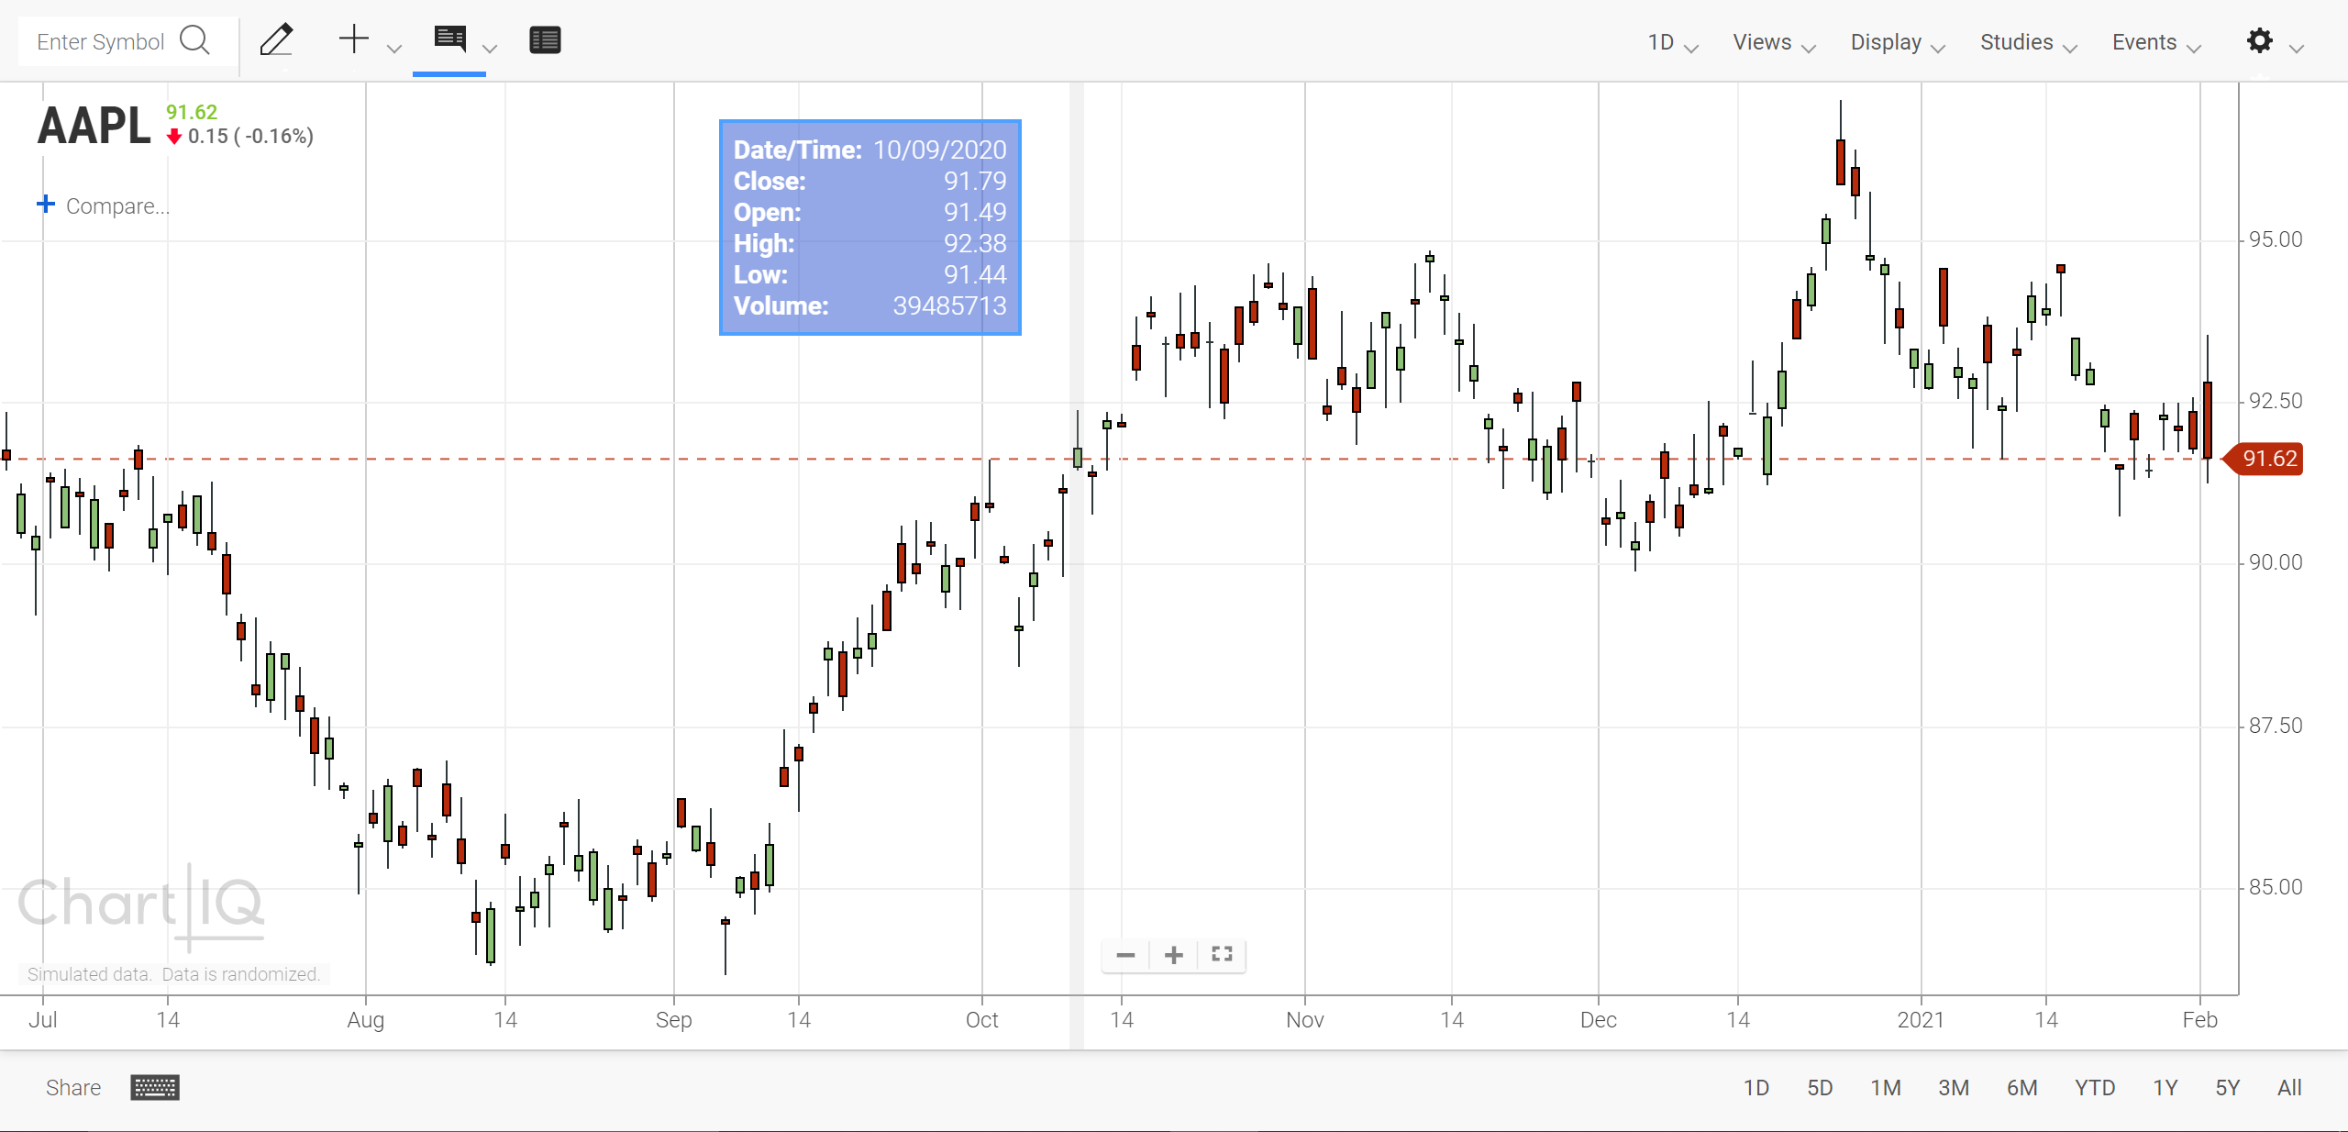The image size is (2348, 1132).
Task: Click the blue Compare plus icon
Action: [x=46, y=204]
